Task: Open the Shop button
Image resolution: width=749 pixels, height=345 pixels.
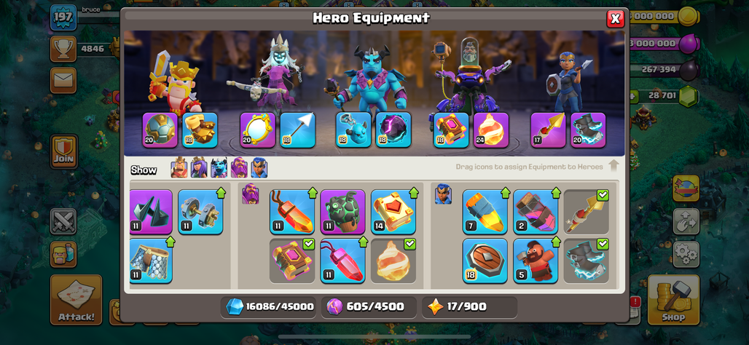Action: (673, 300)
